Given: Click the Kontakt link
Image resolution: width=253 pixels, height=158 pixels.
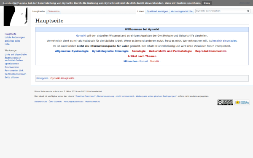Looking at the screenshot, I should pos(144,61).
